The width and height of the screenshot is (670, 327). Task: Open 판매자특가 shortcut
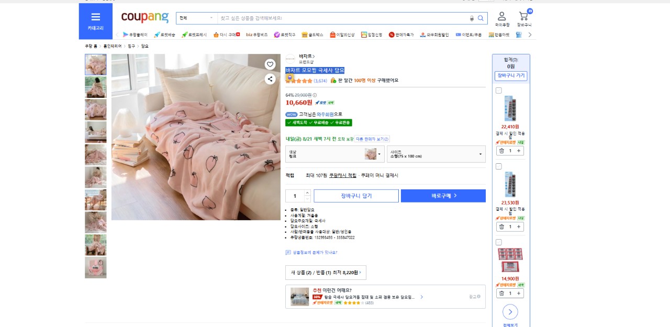point(401,35)
